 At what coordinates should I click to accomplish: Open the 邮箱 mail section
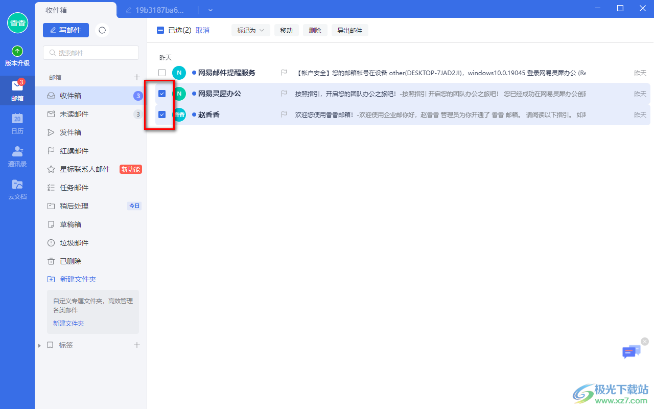[x=17, y=90]
